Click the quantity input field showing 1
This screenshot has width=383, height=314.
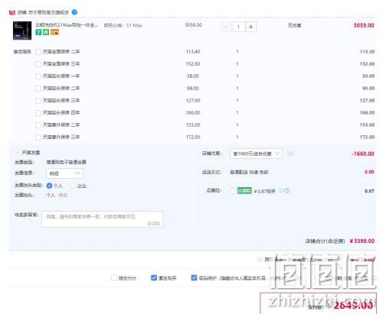click(238, 27)
